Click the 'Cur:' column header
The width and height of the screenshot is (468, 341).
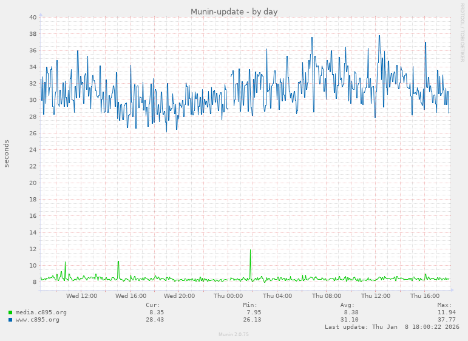[x=153, y=305]
